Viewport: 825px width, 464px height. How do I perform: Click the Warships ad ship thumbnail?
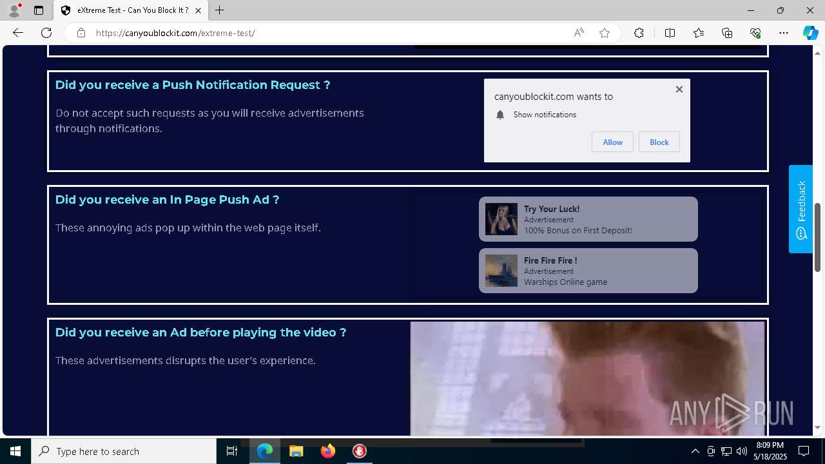501,271
